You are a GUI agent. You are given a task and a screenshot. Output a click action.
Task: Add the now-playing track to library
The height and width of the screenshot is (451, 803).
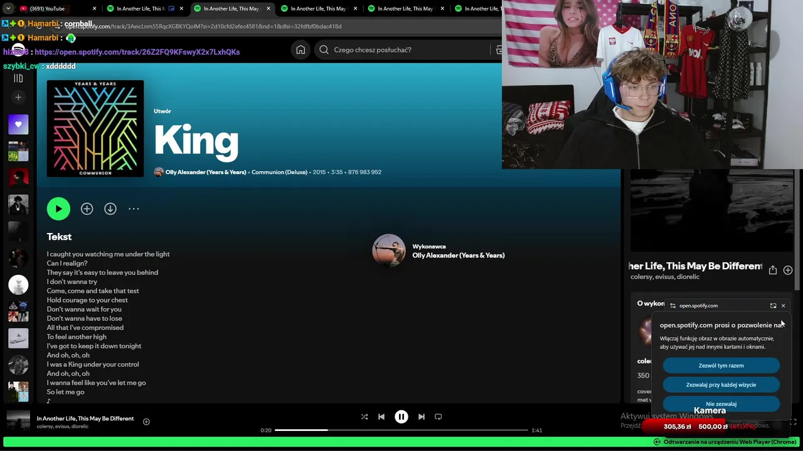(146, 422)
